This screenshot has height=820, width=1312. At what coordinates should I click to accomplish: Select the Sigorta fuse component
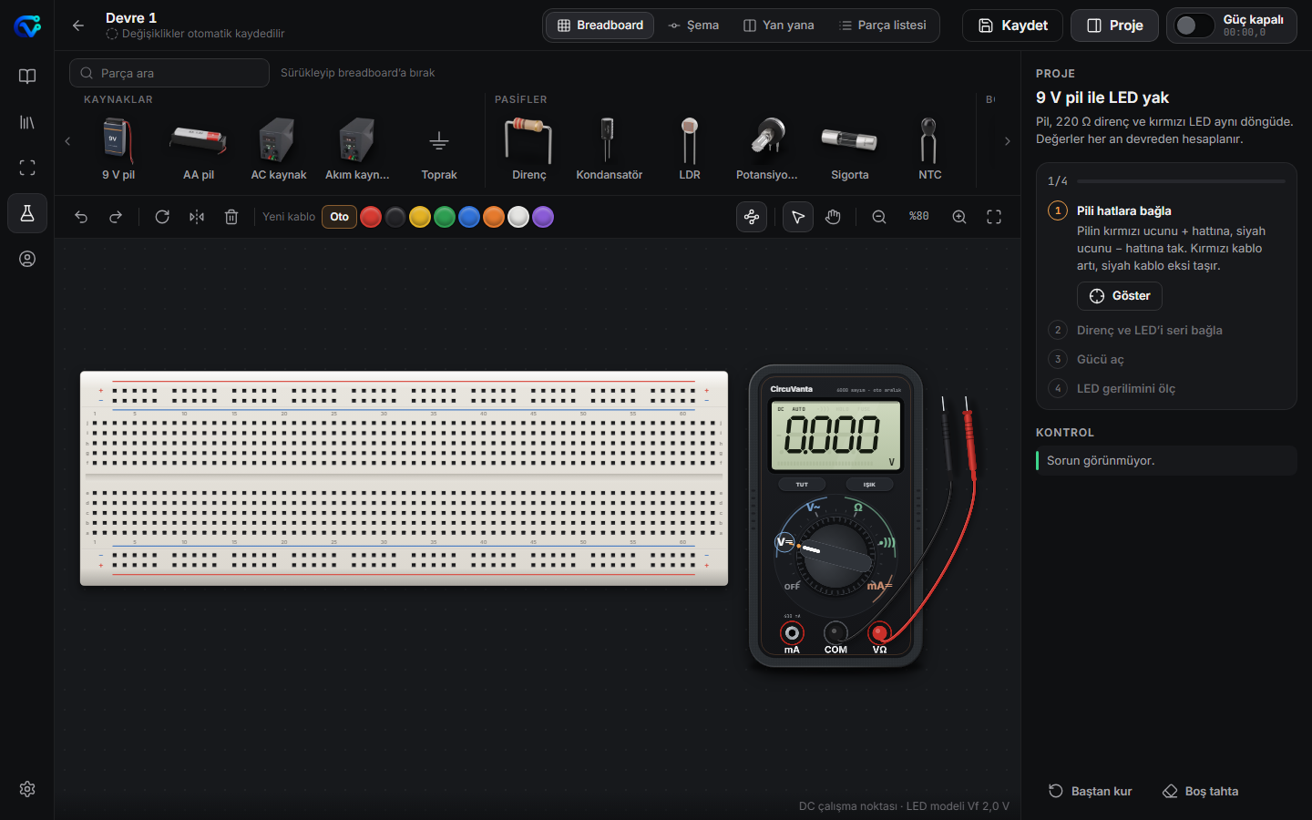pyautogui.click(x=850, y=148)
